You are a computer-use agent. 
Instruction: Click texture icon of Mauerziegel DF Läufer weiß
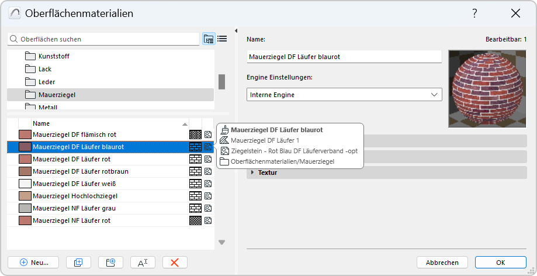208,184
